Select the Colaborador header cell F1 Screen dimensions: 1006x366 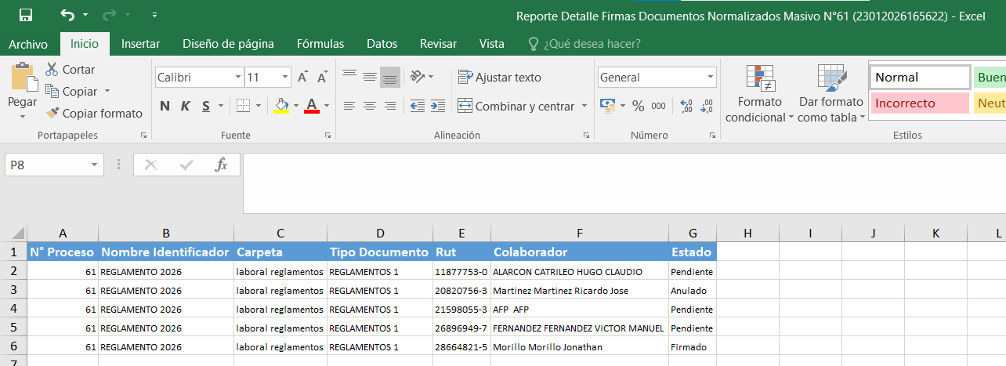579,252
